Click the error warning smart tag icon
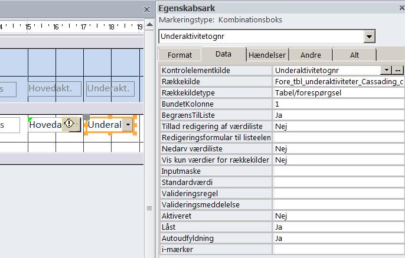The image size is (405, 258). [70, 124]
